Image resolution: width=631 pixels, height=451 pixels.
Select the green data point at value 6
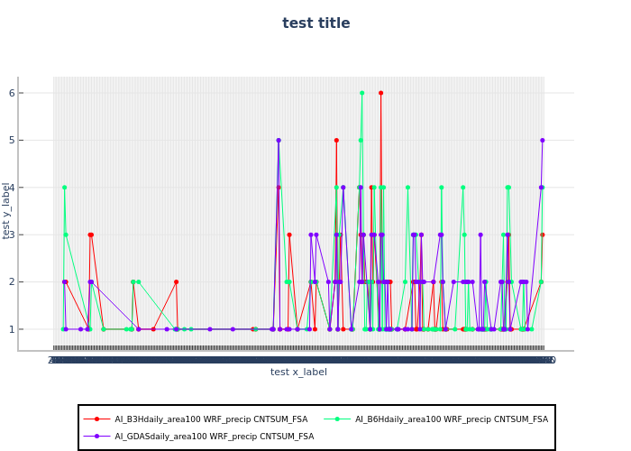[361, 93]
